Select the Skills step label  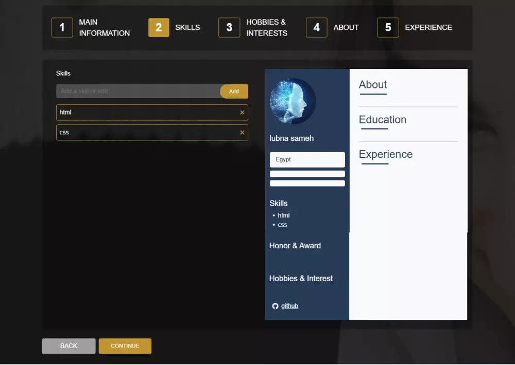pyautogui.click(x=187, y=28)
